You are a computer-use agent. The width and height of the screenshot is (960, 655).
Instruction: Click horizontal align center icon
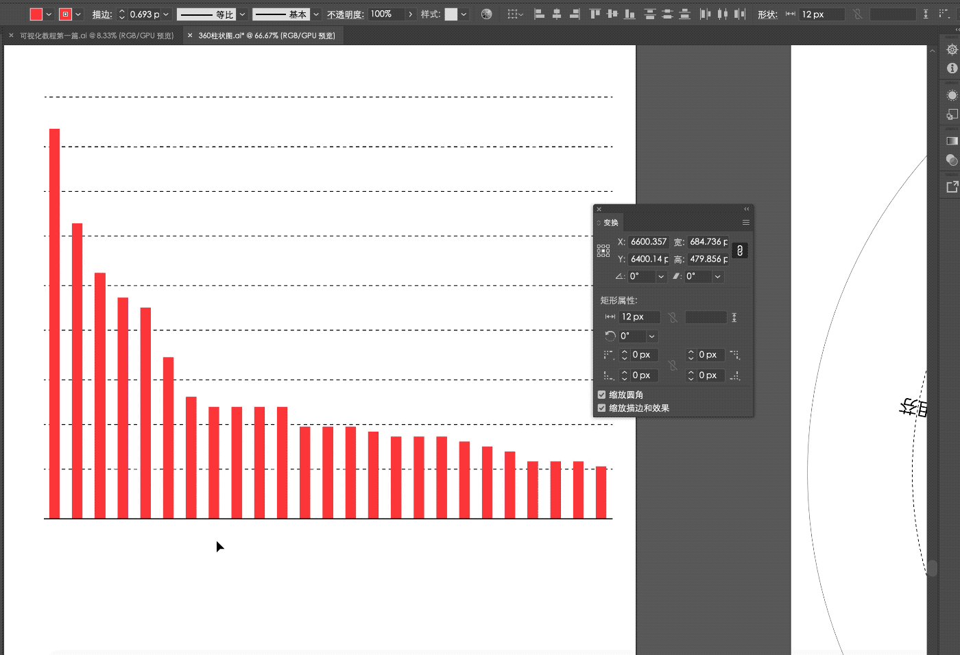(x=557, y=14)
